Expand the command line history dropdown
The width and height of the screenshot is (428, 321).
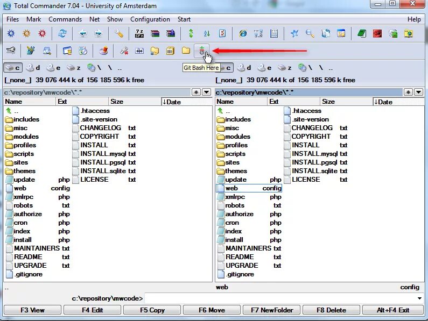coord(419,298)
